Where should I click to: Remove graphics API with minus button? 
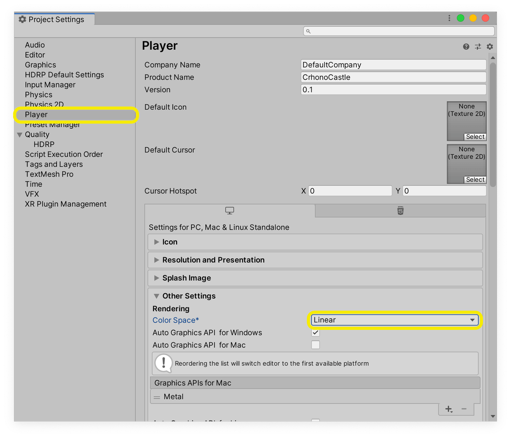(464, 409)
